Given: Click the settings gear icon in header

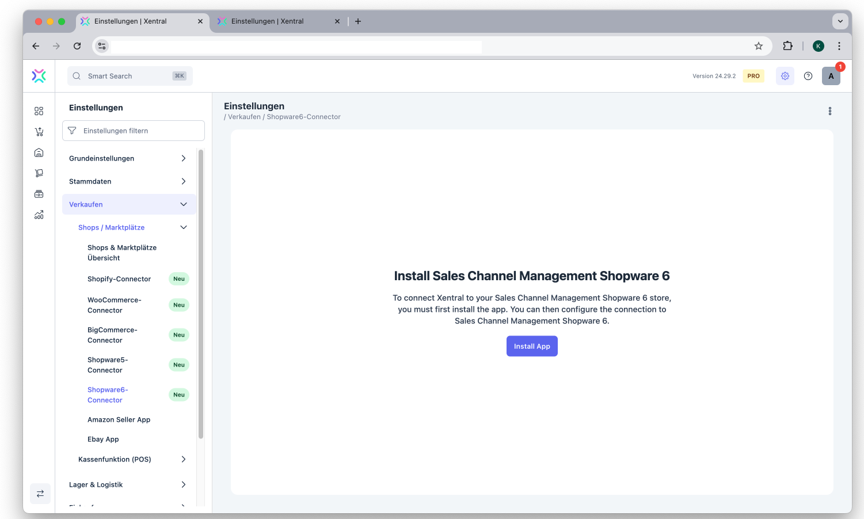Looking at the screenshot, I should click(785, 76).
